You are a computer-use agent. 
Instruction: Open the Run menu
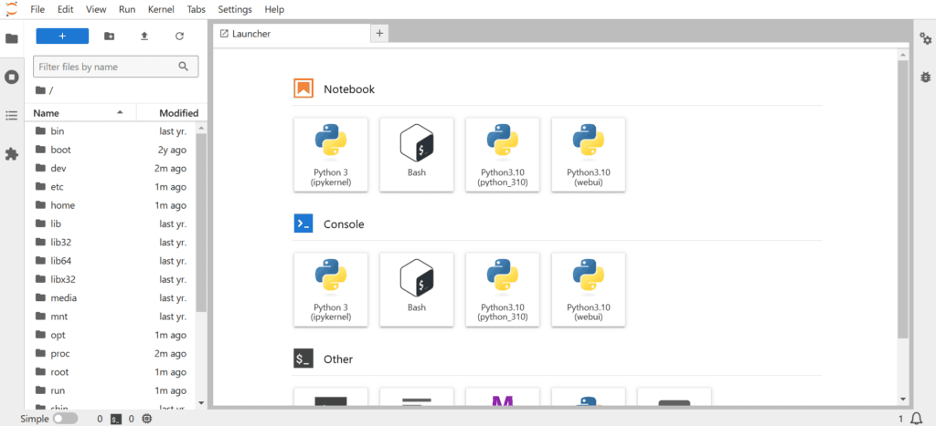pyautogui.click(x=126, y=9)
